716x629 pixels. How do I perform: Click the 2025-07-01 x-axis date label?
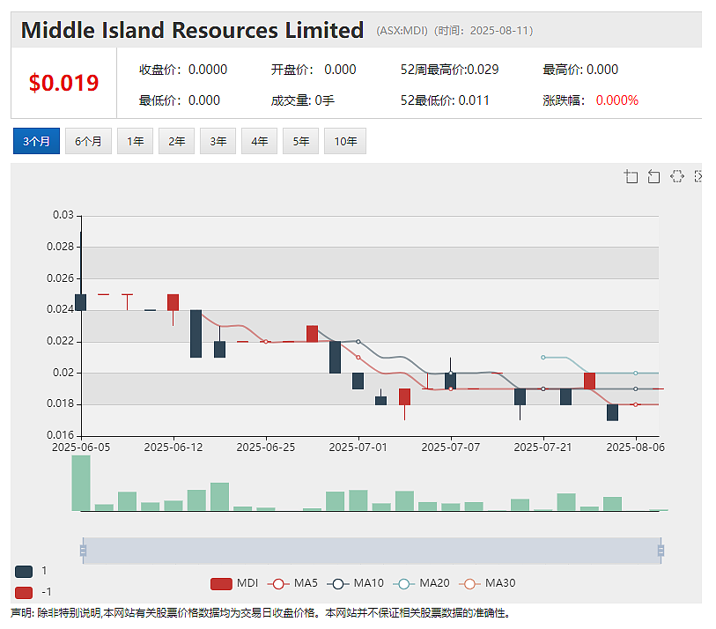pos(358,448)
